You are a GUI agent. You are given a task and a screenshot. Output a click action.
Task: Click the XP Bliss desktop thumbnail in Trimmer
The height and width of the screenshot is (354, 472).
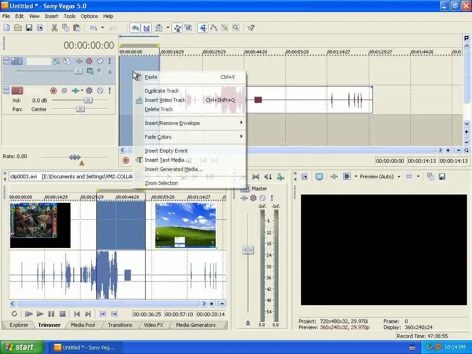click(x=185, y=225)
